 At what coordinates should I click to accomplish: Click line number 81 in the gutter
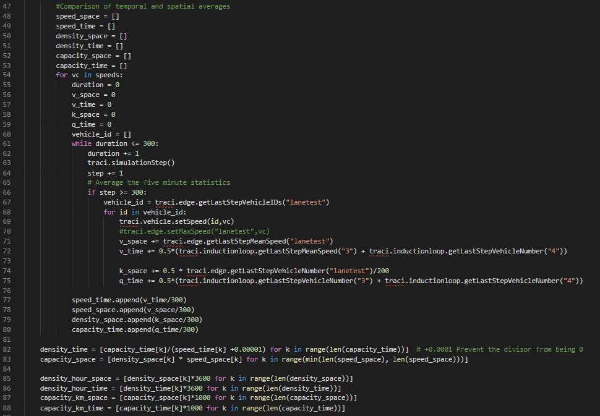click(7, 339)
